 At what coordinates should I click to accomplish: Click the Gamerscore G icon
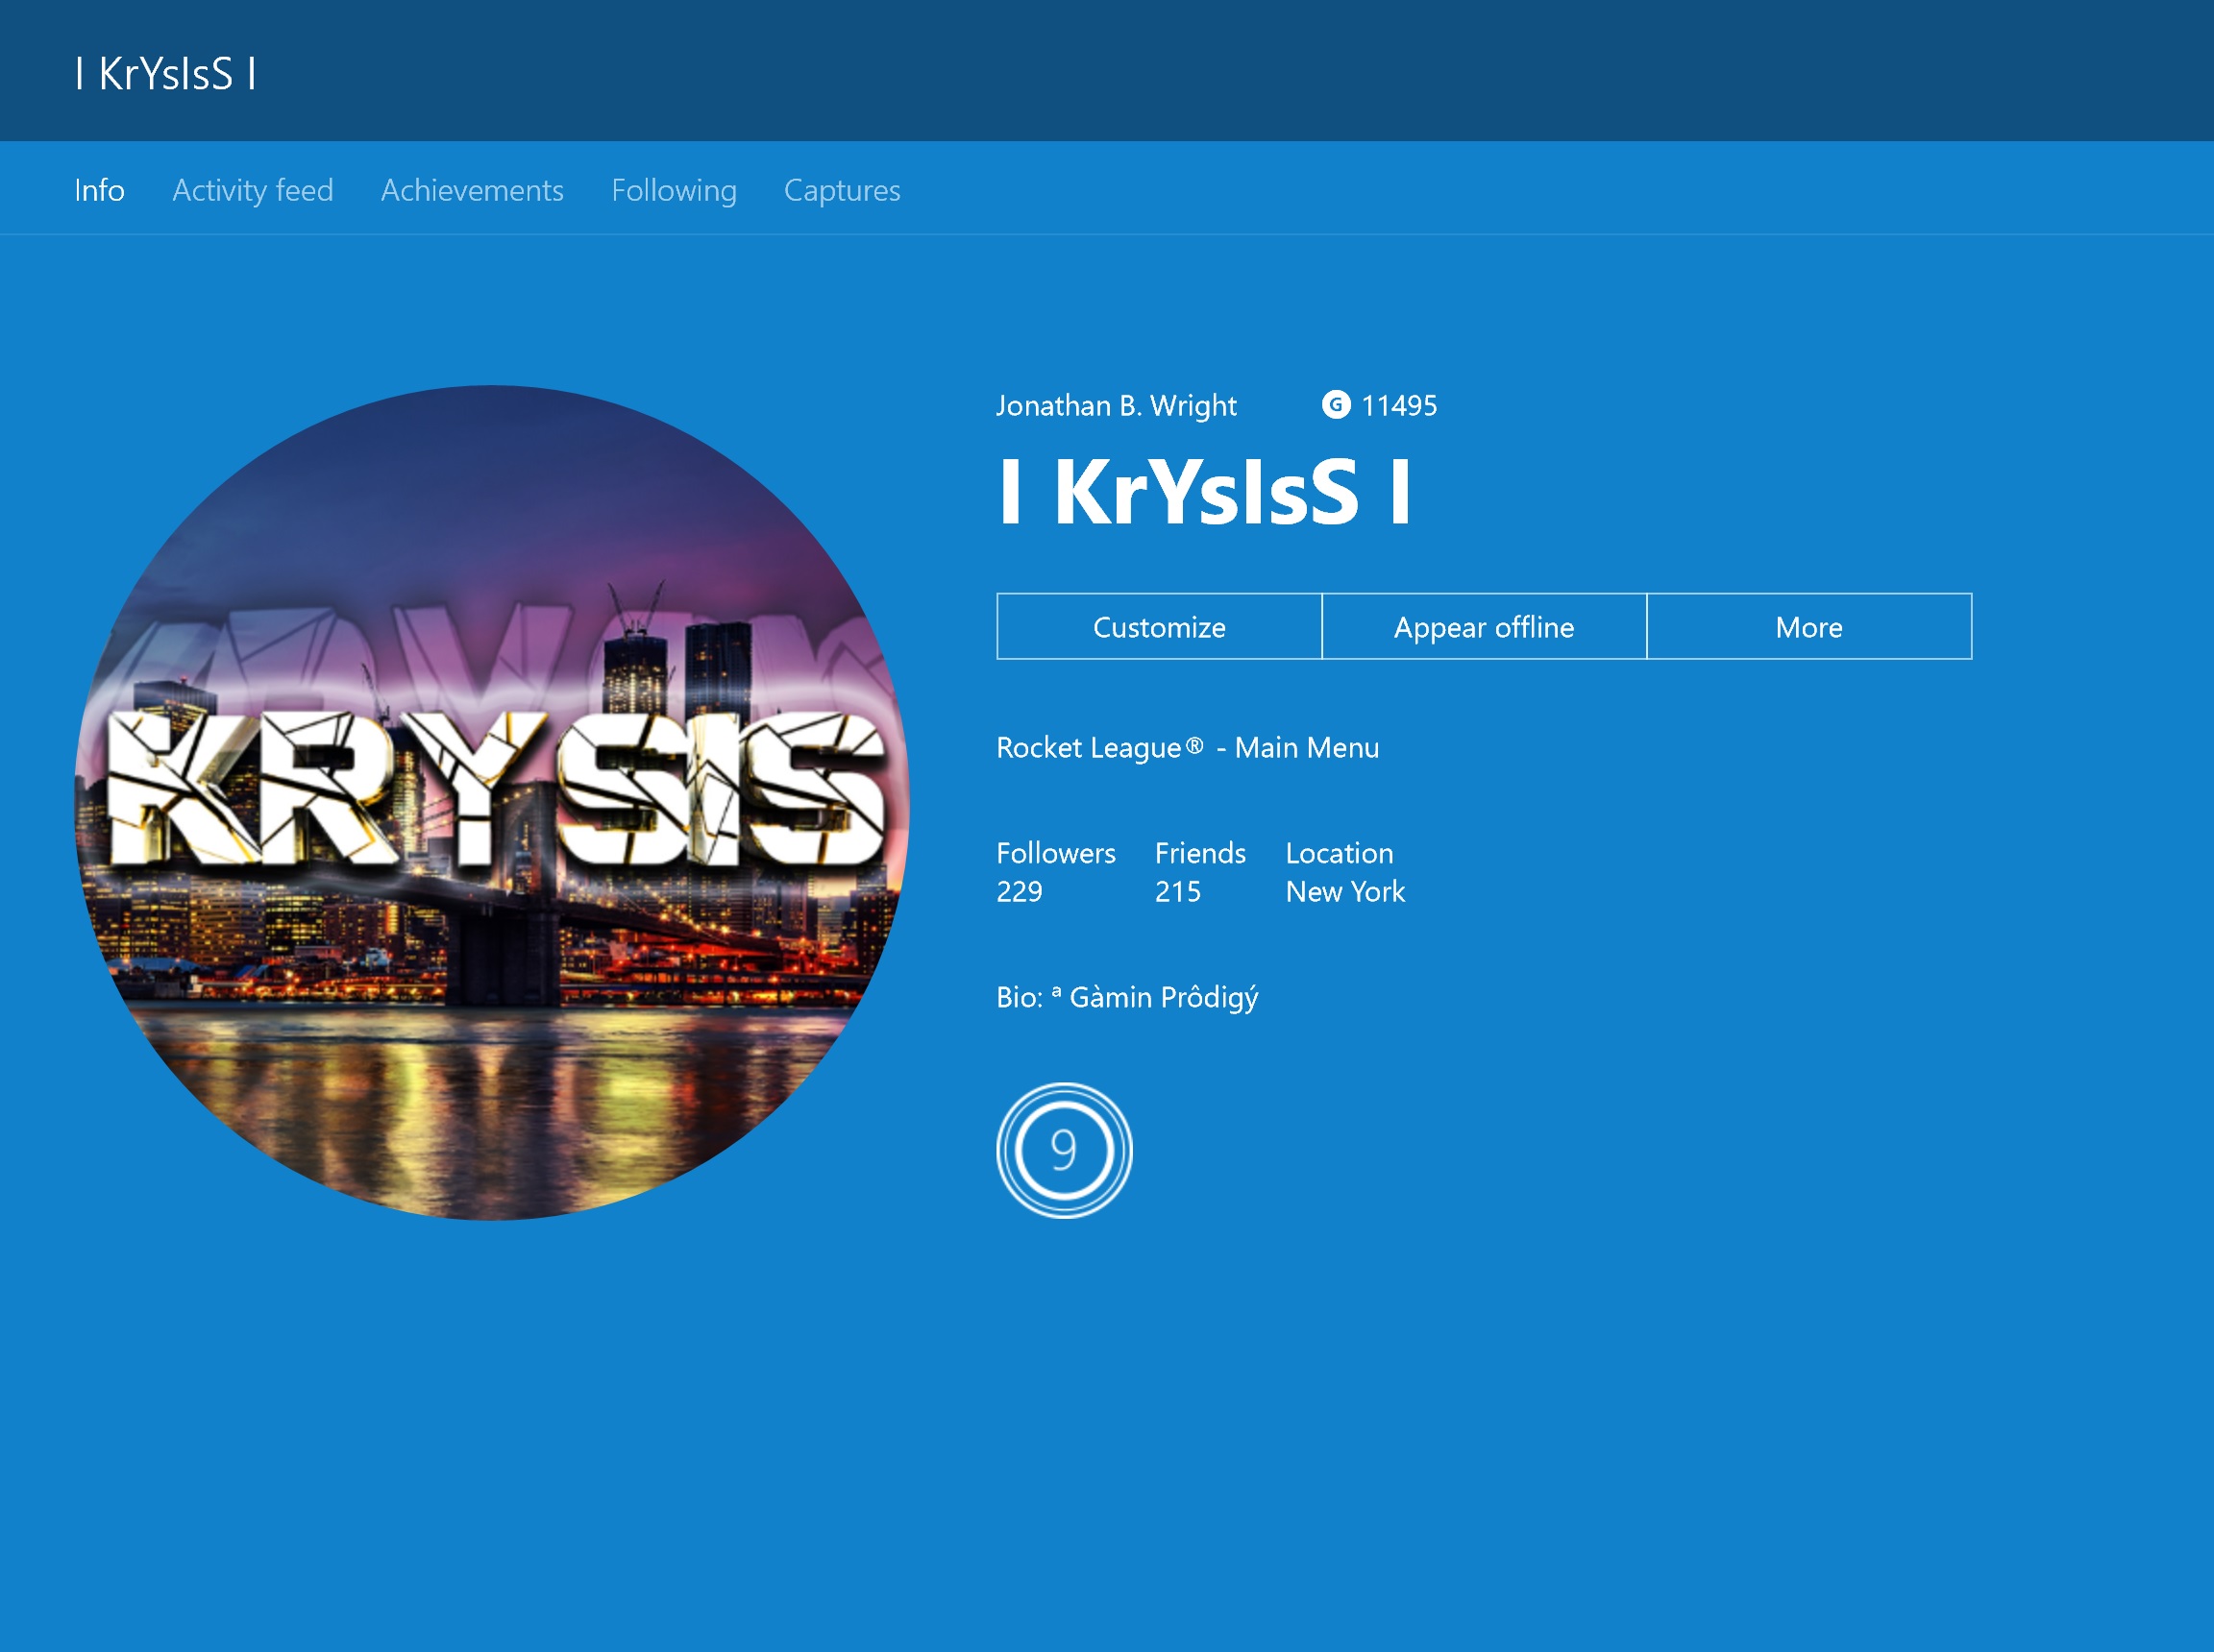pyautogui.click(x=1336, y=405)
